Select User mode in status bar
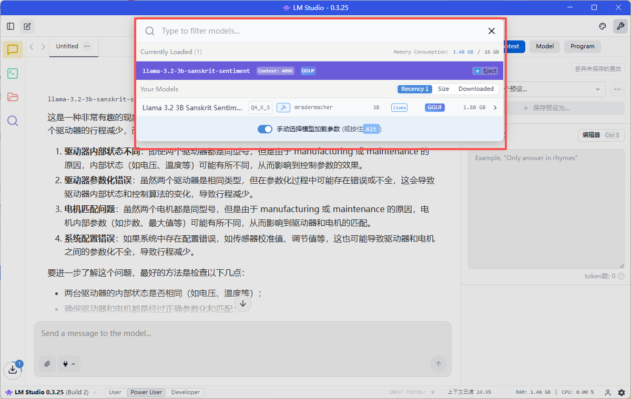 [115, 392]
